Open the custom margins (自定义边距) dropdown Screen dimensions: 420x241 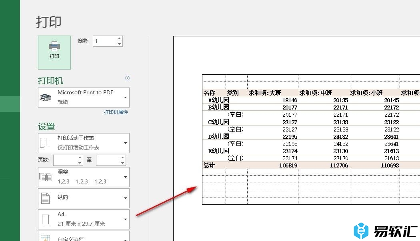click(x=84, y=236)
